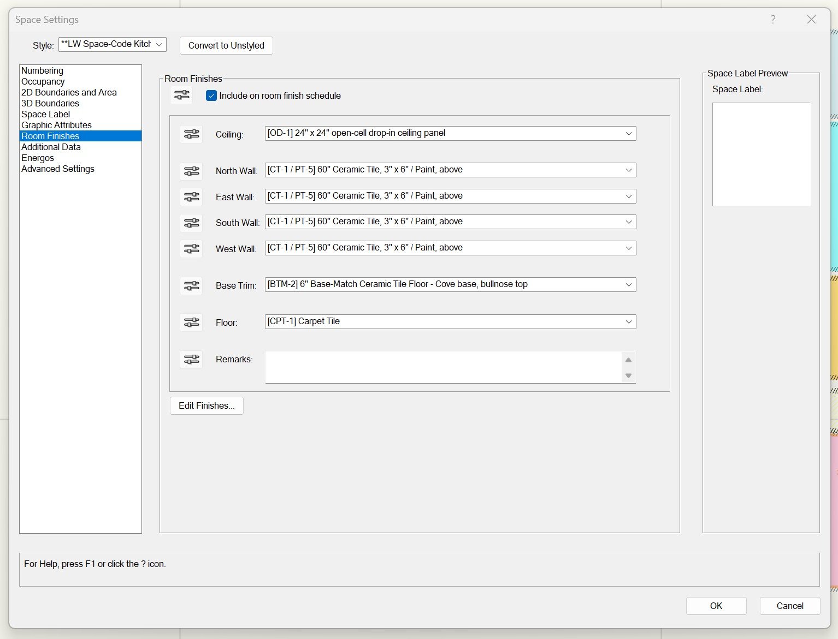Select Energos in the settings list
The image size is (838, 639).
(x=37, y=158)
